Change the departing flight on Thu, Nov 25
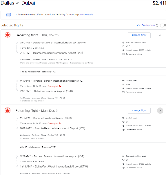Viewport: 168px width, 175px height. (139, 35)
